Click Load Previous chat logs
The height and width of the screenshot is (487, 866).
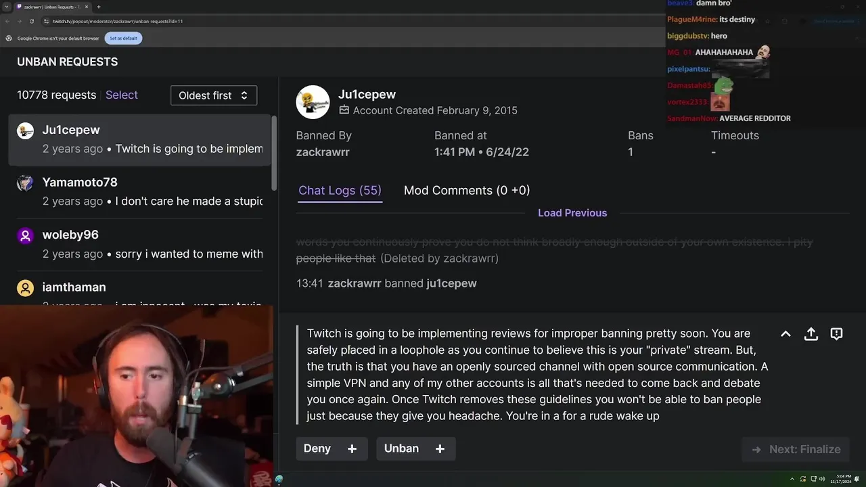click(572, 213)
